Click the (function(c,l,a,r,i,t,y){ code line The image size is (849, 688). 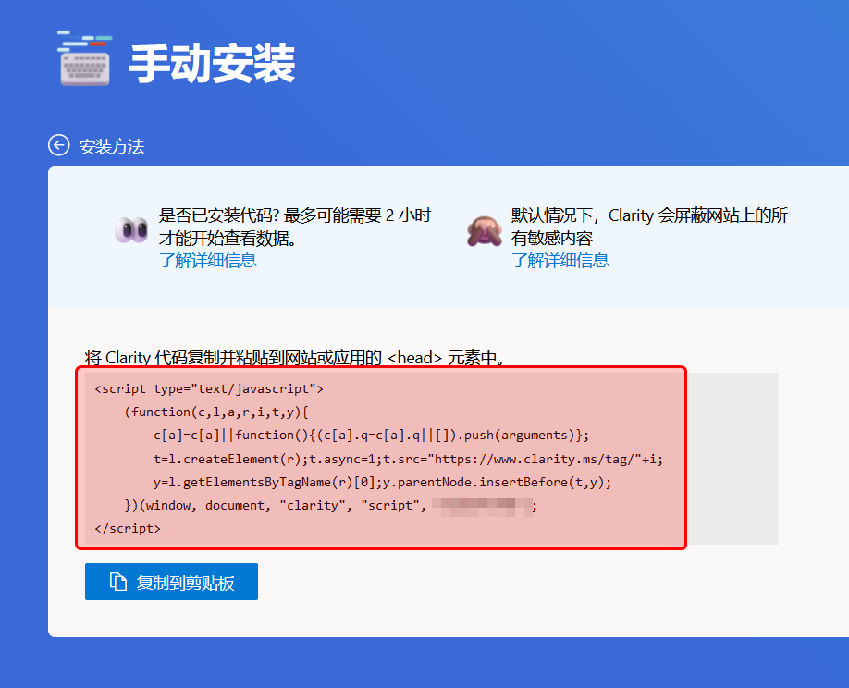tap(222, 412)
